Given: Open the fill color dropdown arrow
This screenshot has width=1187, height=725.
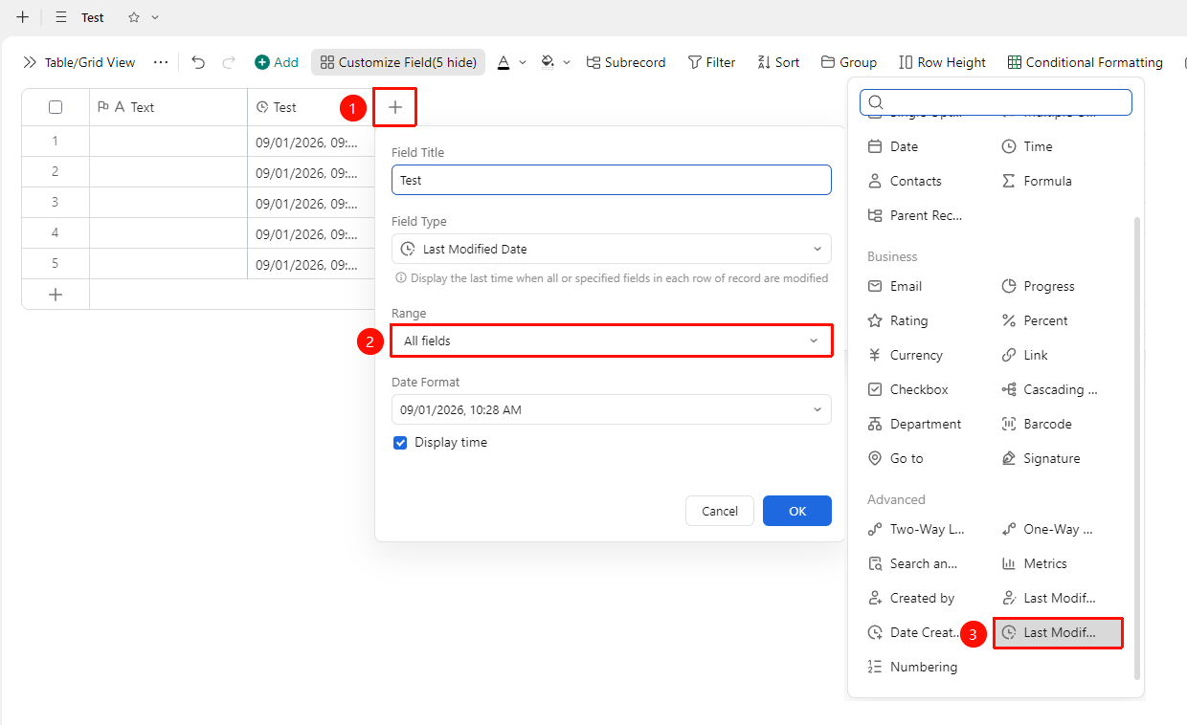Looking at the screenshot, I should pos(567,62).
